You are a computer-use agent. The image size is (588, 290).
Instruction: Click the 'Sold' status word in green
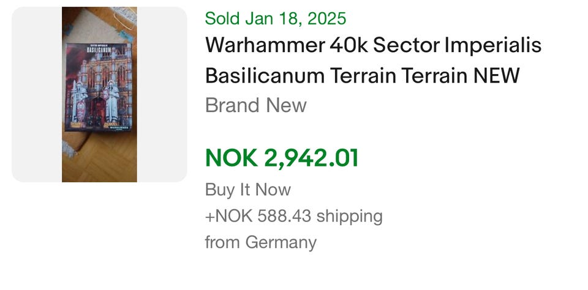[x=222, y=18]
